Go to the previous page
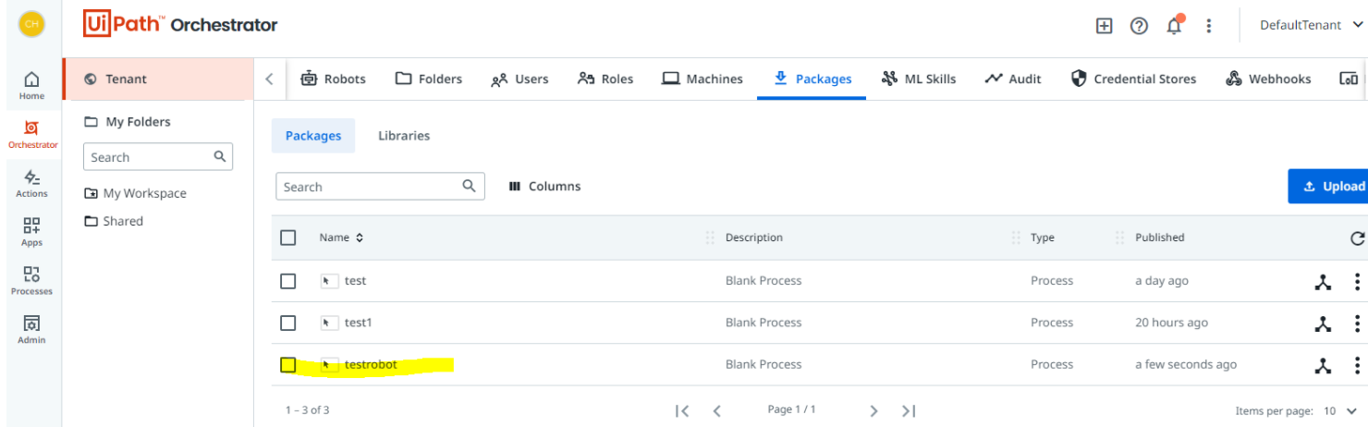 click(x=716, y=410)
